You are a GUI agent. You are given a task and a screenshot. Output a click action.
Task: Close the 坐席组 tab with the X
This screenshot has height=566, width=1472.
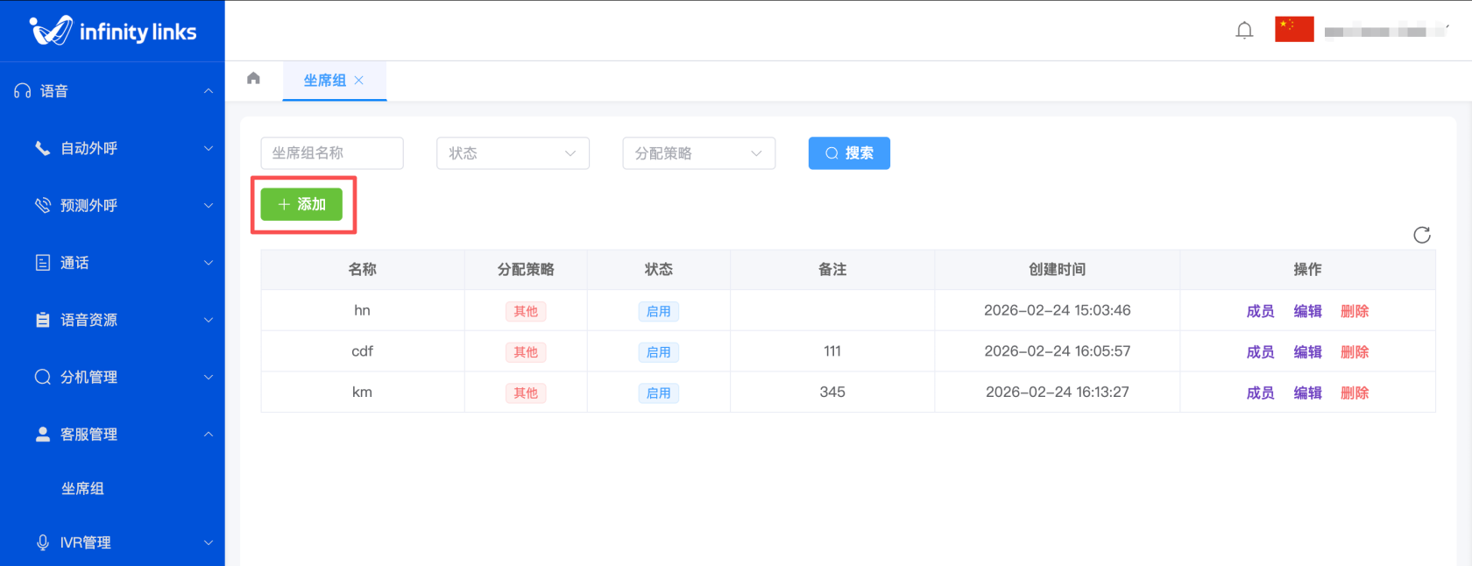359,81
